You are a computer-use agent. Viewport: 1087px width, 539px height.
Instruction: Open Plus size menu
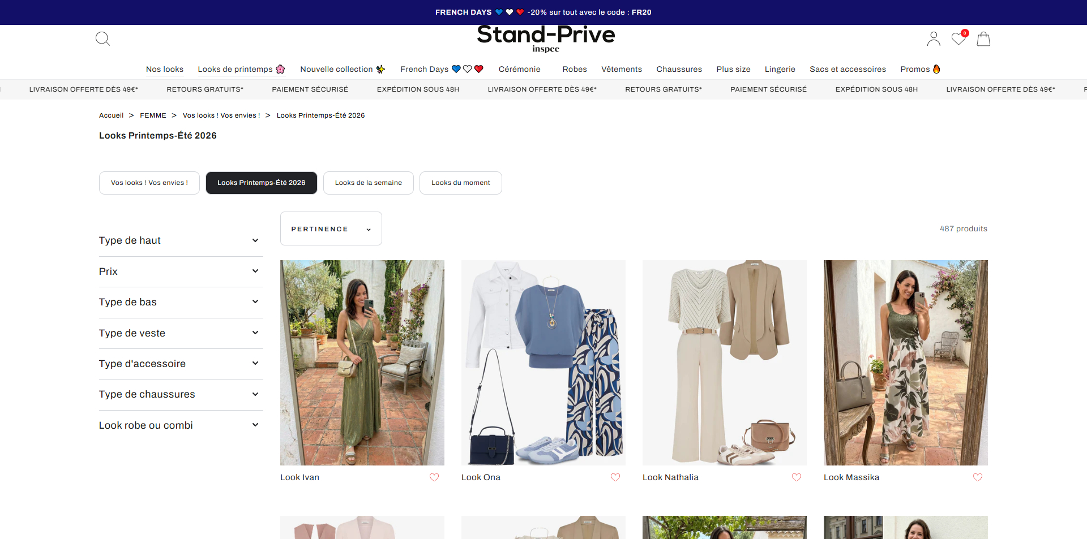click(x=734, y=69)
